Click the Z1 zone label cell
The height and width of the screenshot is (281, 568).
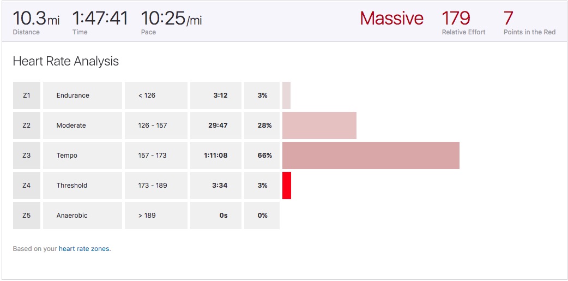27,95
